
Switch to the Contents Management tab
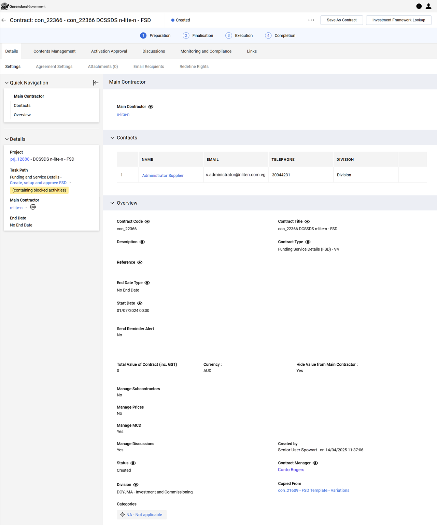(x=54, y=51)
